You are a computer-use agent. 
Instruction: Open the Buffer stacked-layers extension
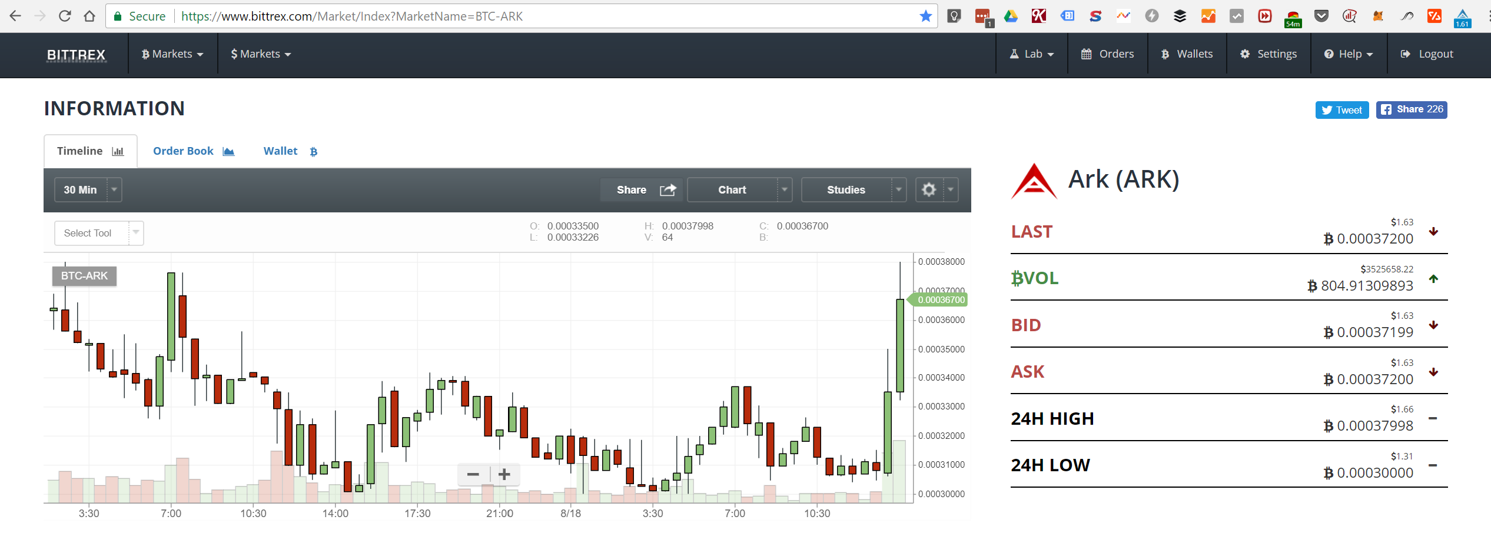[x=1180, y=16]
